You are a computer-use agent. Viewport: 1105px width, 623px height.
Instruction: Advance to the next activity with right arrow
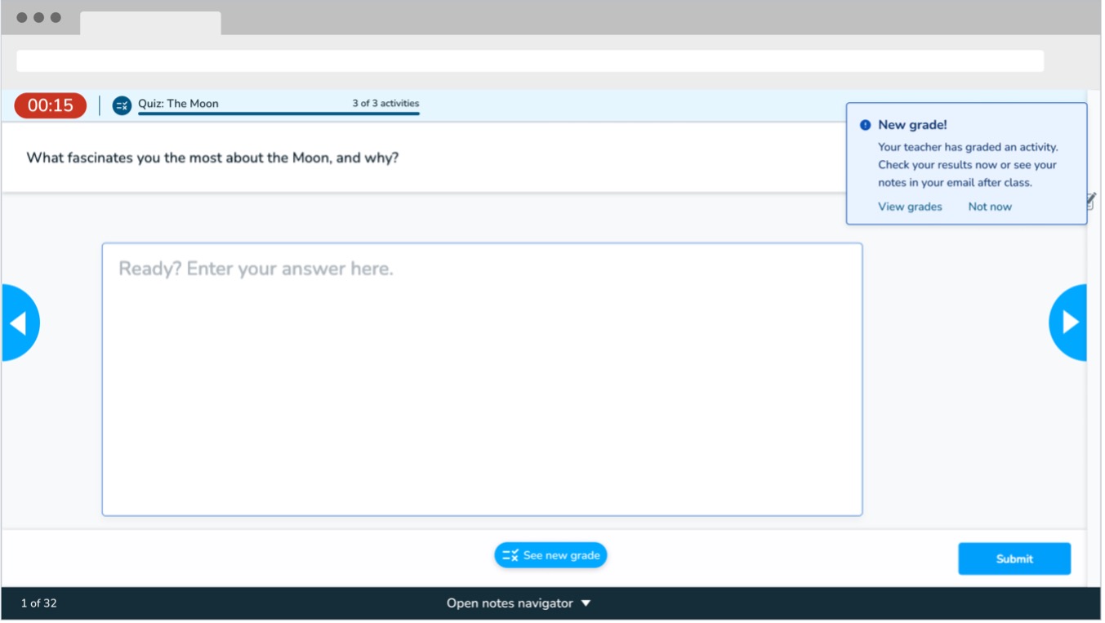pos(1068,323)
